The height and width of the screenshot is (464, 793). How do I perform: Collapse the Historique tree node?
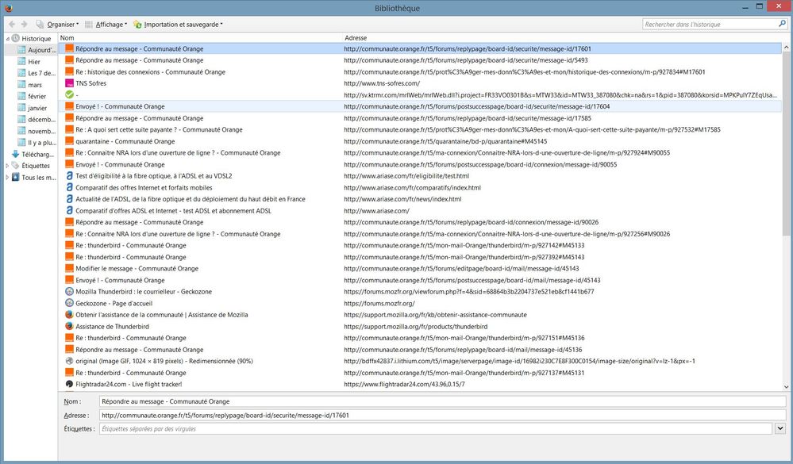coord(8,38)
